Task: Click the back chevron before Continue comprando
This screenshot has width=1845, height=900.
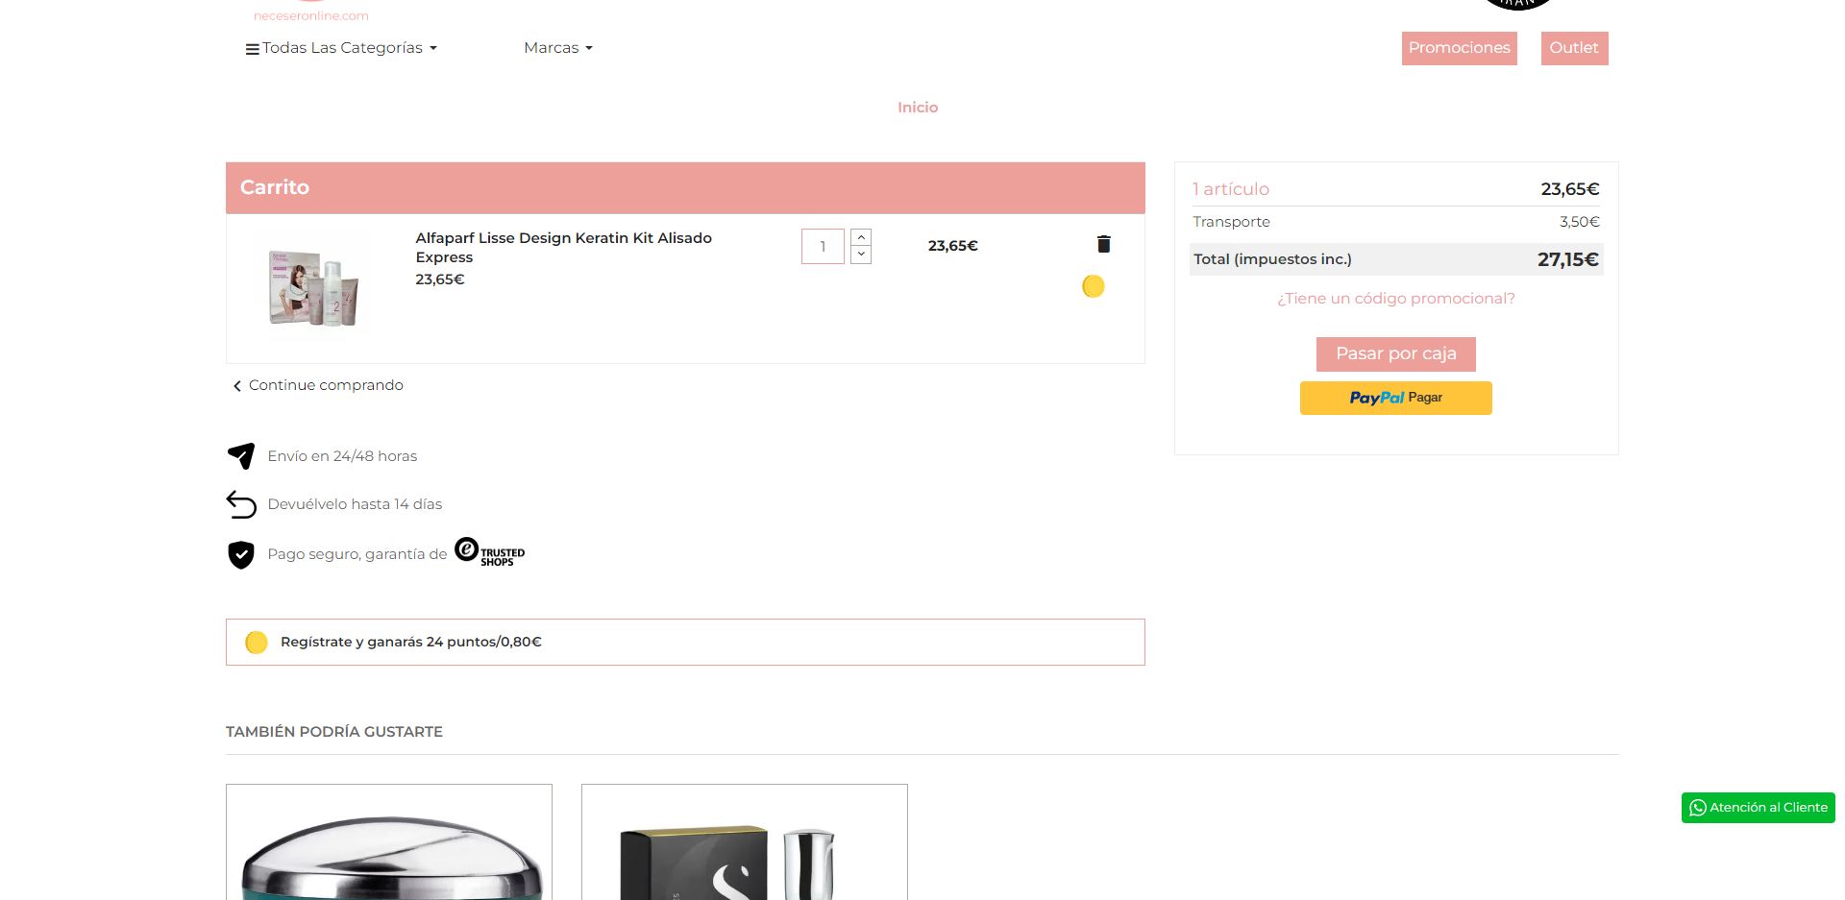Action: click(237, 386)
